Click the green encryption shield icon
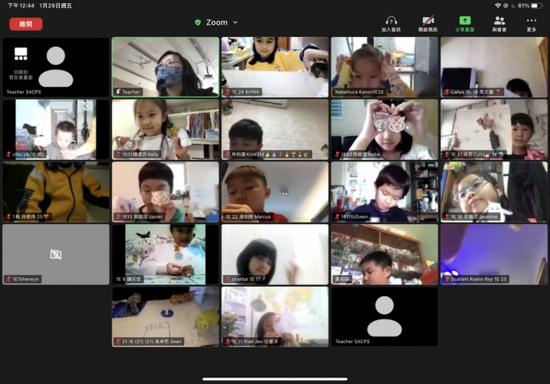This screenshot has width=550, height=384. pos(198,22)
